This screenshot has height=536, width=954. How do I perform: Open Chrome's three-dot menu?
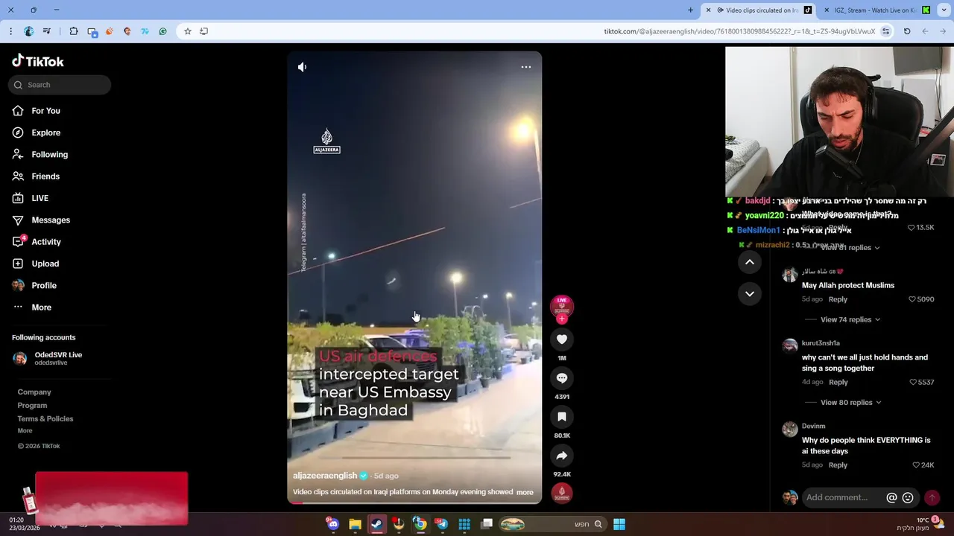10,31
